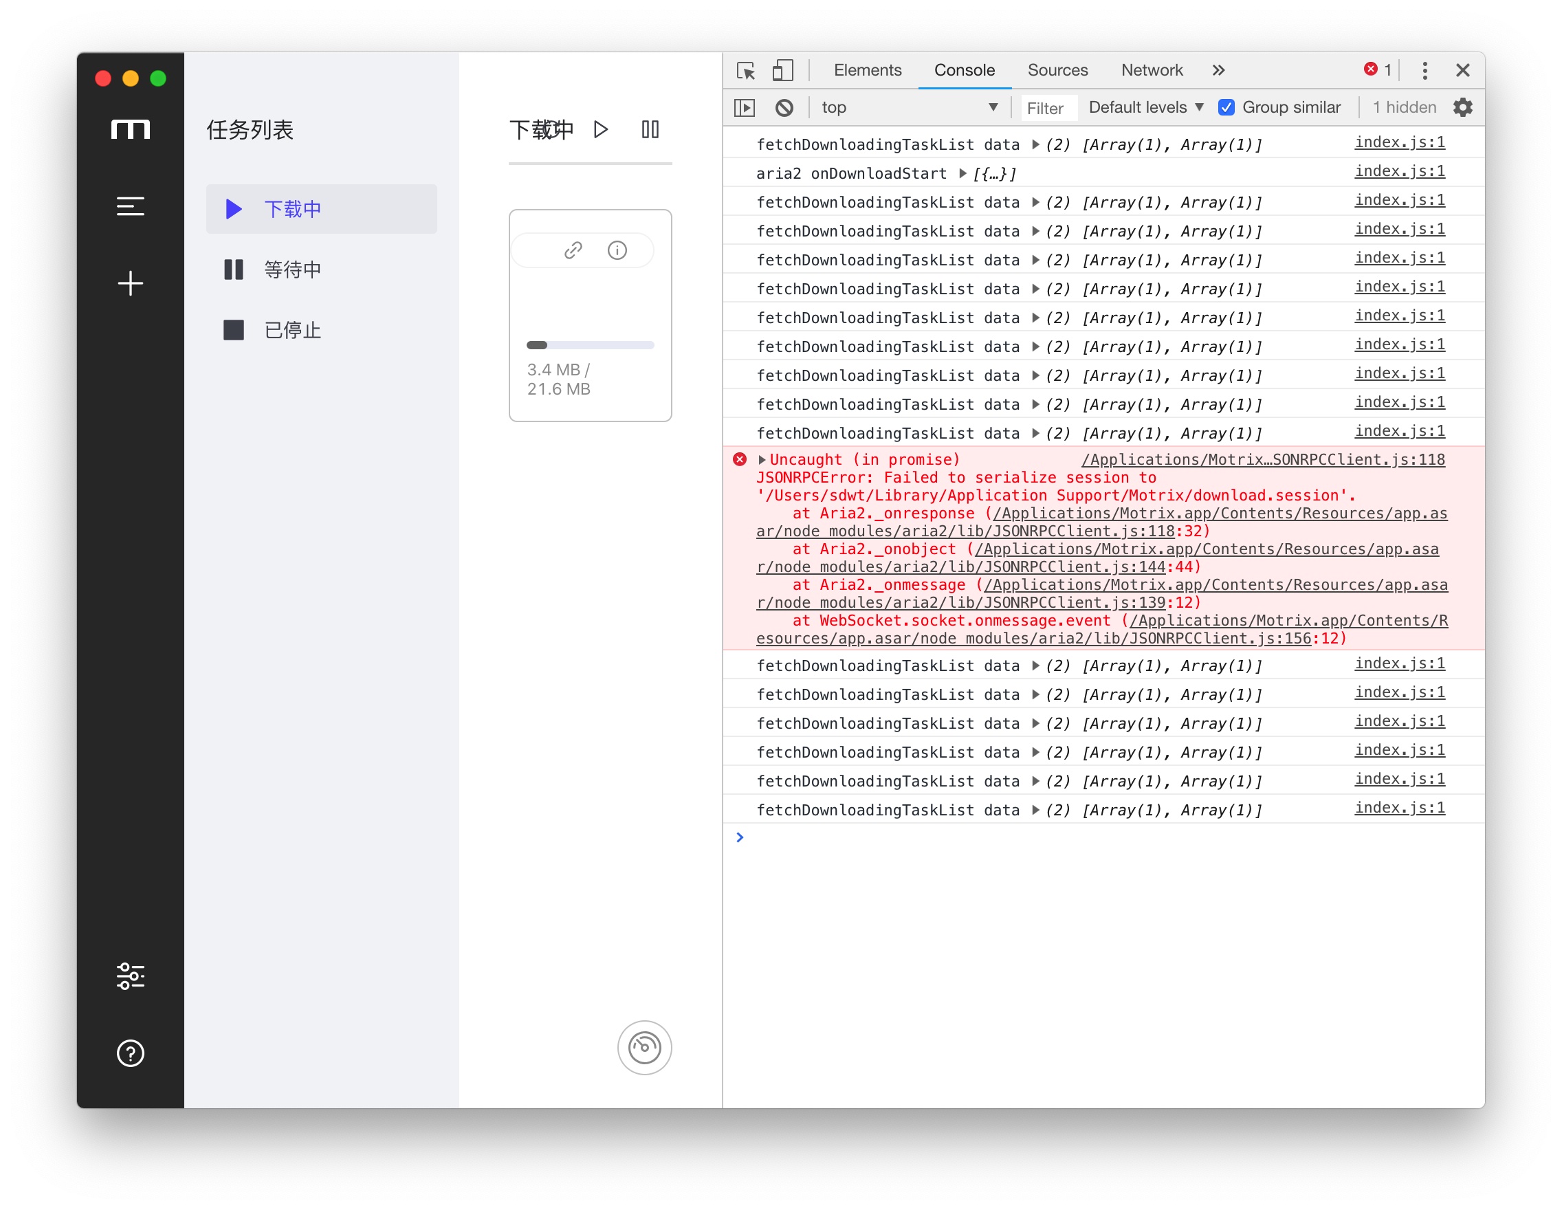Click the console Filter input field
Viewport: 1562px width, 1210px height.
pyautogui.click(x=1048, y=108)
